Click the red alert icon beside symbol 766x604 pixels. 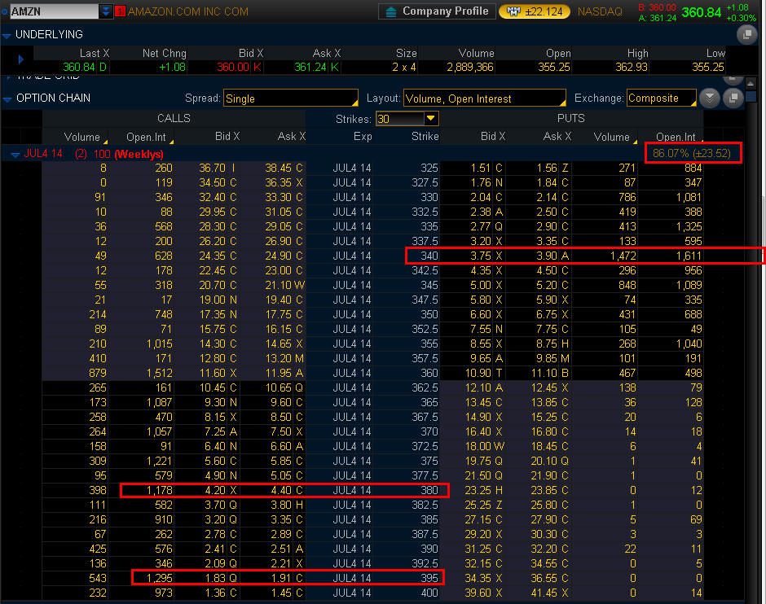coord(120,11)
